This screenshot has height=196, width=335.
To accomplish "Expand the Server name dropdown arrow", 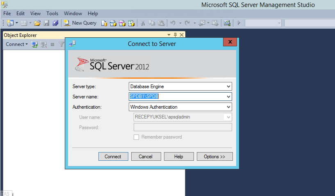I will point(228,97).
